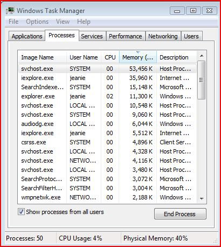
Task: Select iexplore.exe using 35,960 K
Action: tap(107, 78)
